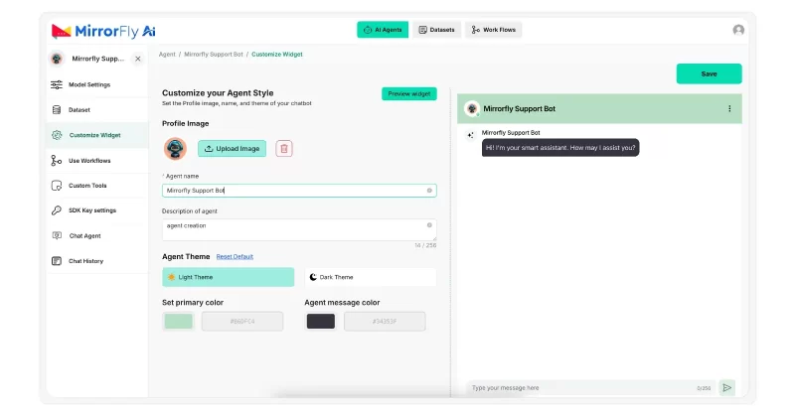Click the MirrorFly AI logo
Viewport: 795px width, 415px height.
103,32
